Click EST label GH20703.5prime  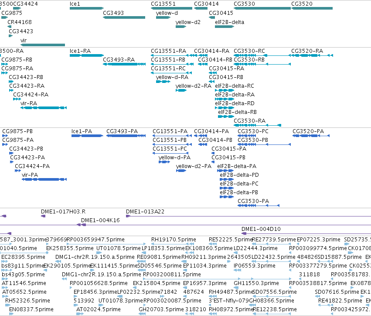point(161,310)
